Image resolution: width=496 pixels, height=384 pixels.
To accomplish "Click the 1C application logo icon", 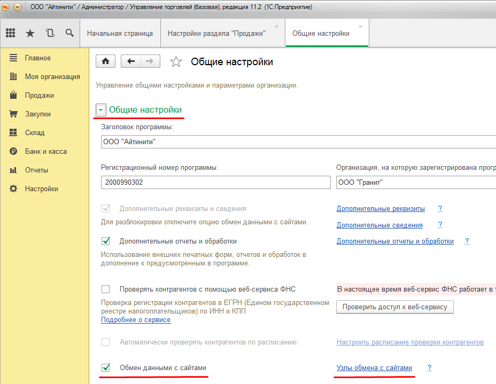I will [5, 6].
